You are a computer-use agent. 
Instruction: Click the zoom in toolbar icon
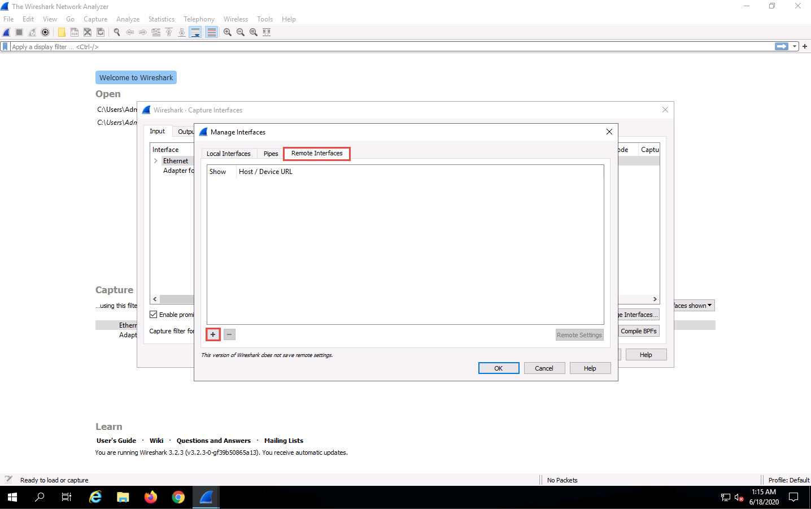tap(228, 32)
